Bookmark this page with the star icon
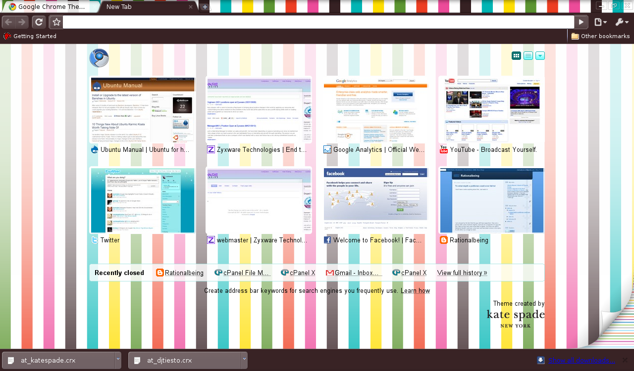 tap(56, 22)
